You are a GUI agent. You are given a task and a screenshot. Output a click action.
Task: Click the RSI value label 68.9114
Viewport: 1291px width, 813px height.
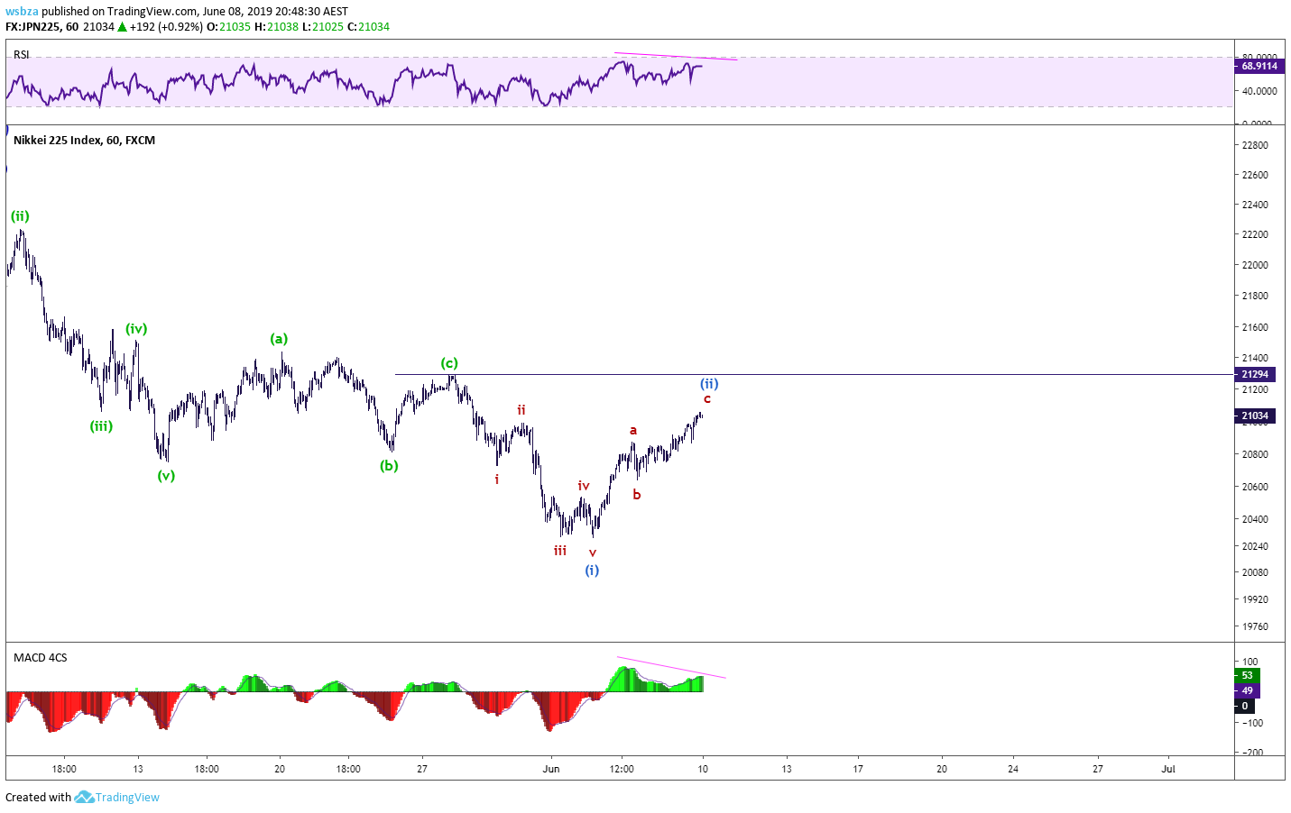pyautogui.click(x=1259, y=66)
